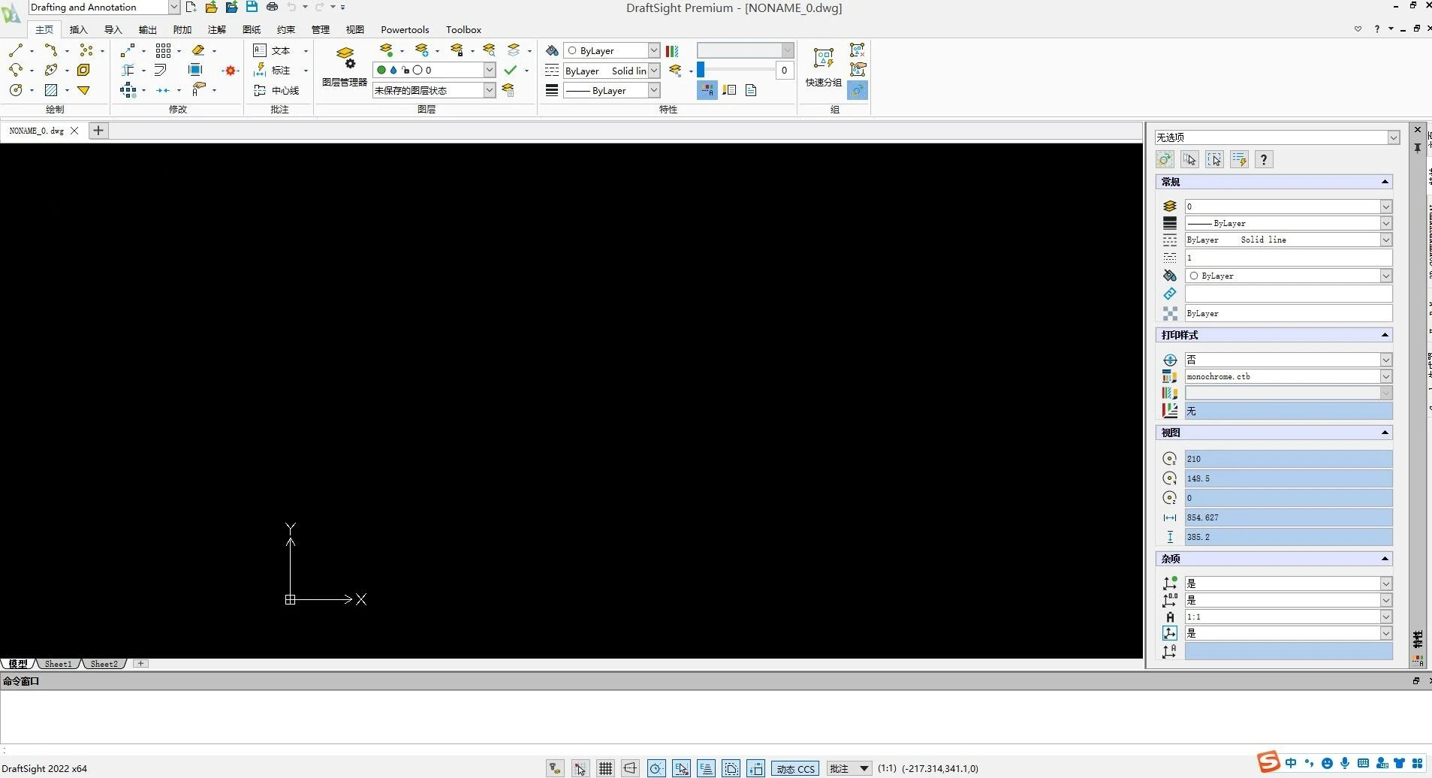The width and height of the screenshot is (1432, 778).
Task: Switch to the Sheet1 layout tab
Action: click(58, 664)
